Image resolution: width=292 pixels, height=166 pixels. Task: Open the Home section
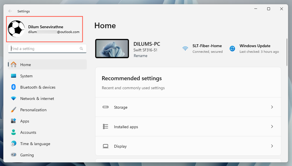tap(47, 65)
